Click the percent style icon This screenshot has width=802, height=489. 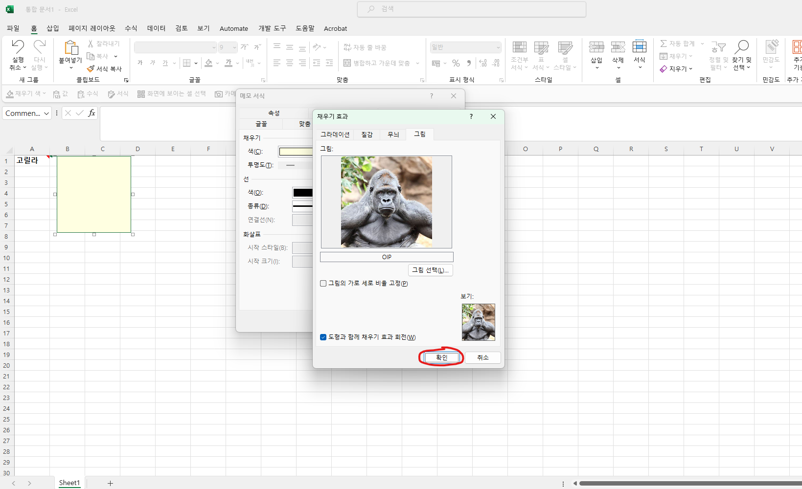[x=456, y=63]
